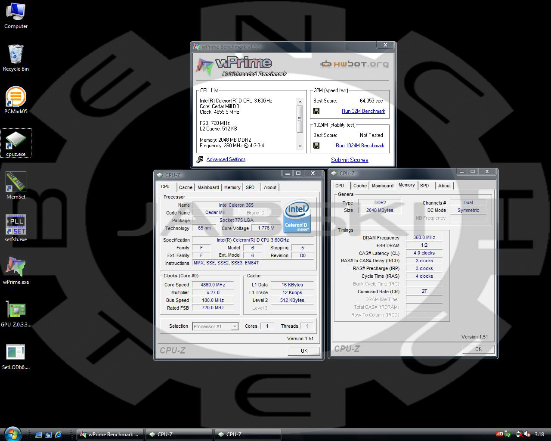The width and height of the screenshot is (551, 441).
Task: Open the Recycle Bin icon
Action: click(x=16, y=58)
